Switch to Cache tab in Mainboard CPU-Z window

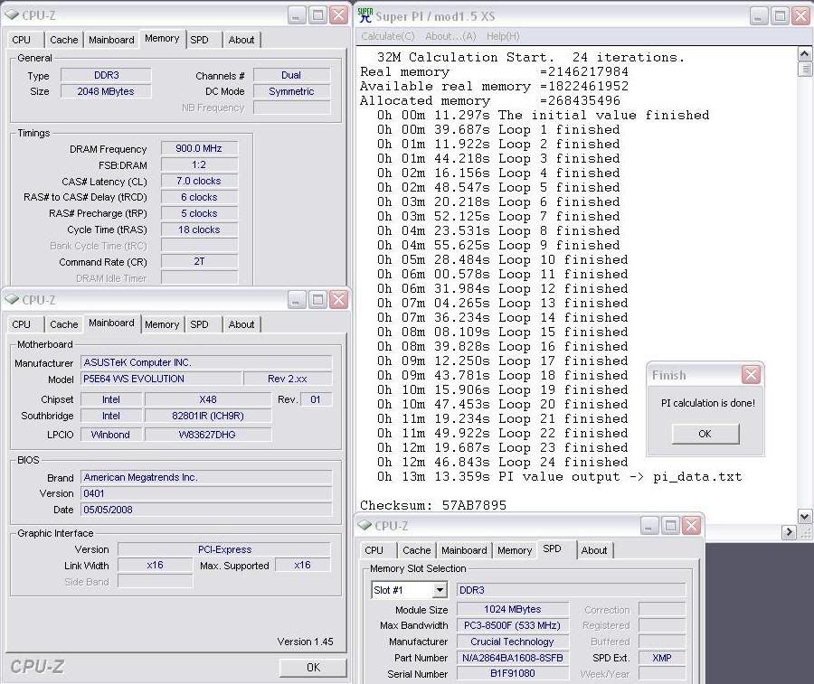point(64,324)
